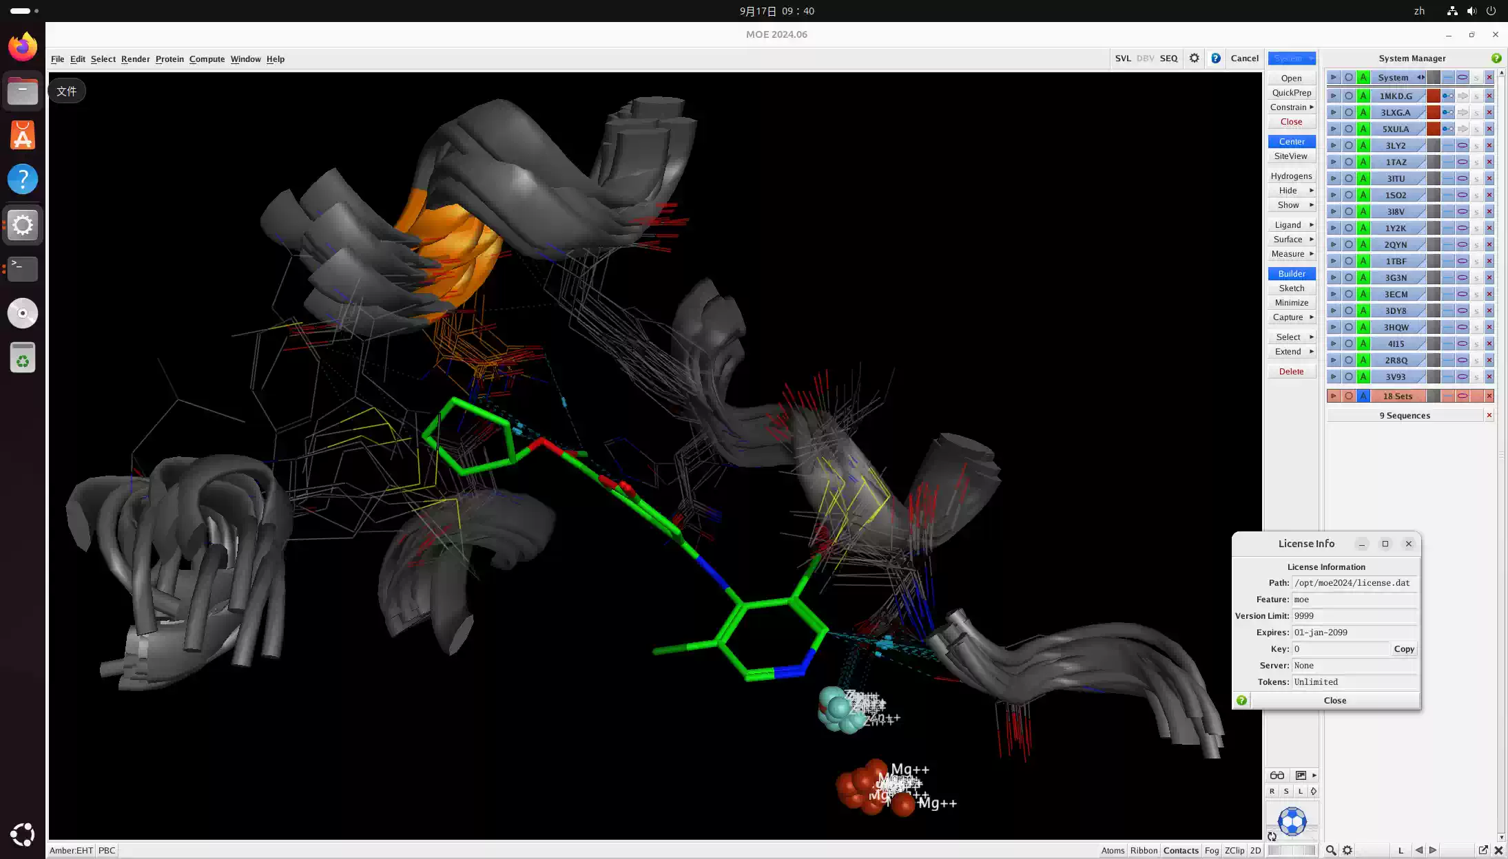Click the magnifier search icon in System Manager
Image resolution: width=1508 pixels, height=859 pixels.
[x=1331, y=850]
